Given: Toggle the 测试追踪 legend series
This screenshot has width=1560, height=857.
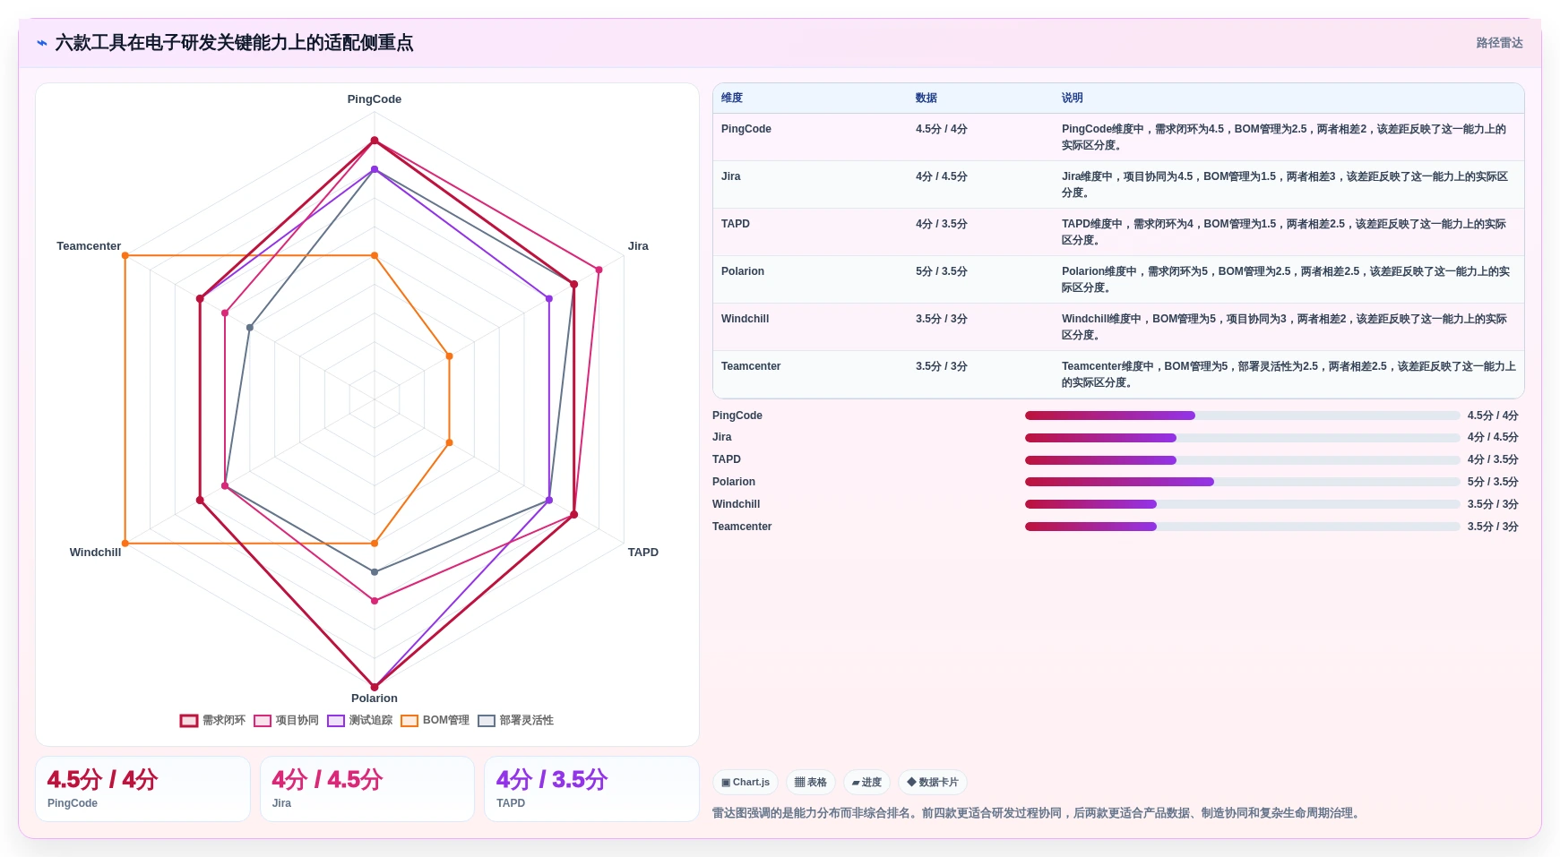Looking at the screenshot, I should pos(359,720).
